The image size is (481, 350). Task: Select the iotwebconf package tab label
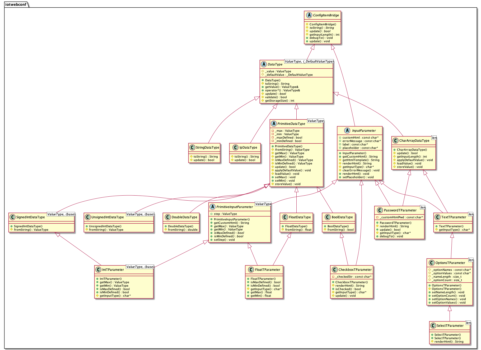coord(16,4)
